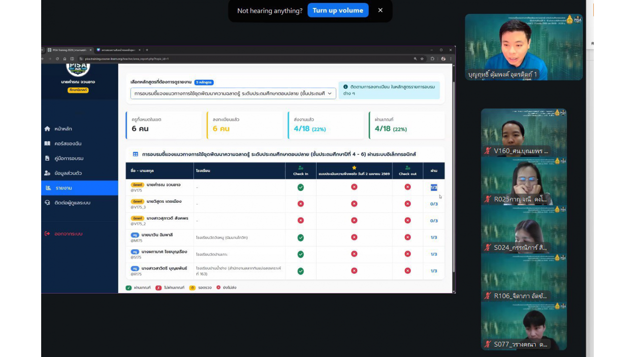Select รายงาน in the sidebar menu
This screenshot has width=635, height=357.
(x=64, y=188)
